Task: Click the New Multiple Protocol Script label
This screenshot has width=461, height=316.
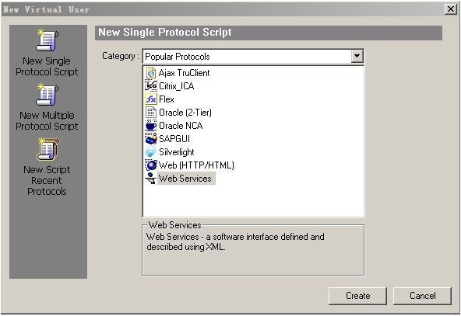Action: coord(47,121)
